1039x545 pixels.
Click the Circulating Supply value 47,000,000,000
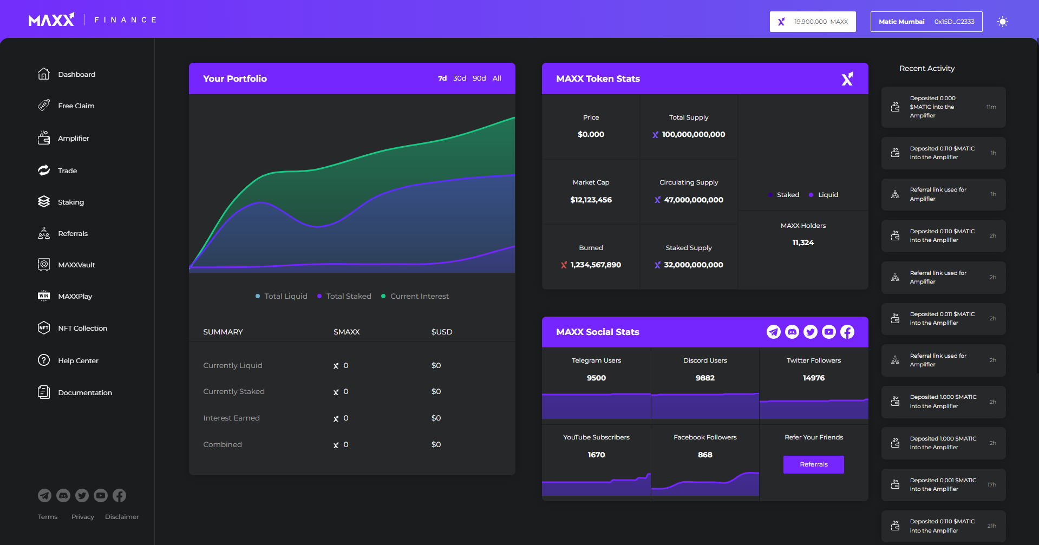tap(694, 200)
